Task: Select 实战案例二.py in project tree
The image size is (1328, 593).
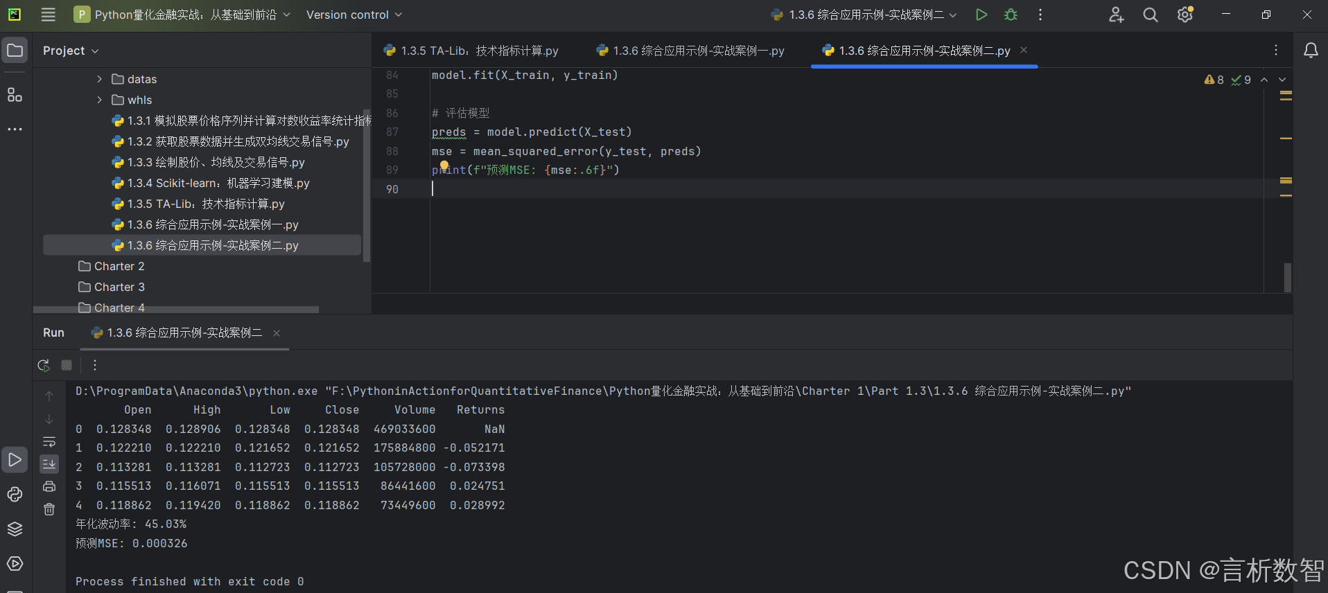Action: point(205,245)
